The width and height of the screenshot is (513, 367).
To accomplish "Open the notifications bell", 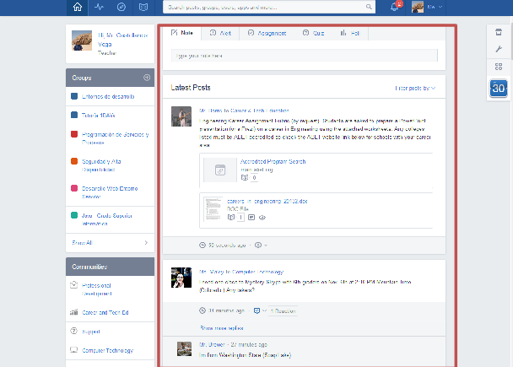I will (394, 8).
